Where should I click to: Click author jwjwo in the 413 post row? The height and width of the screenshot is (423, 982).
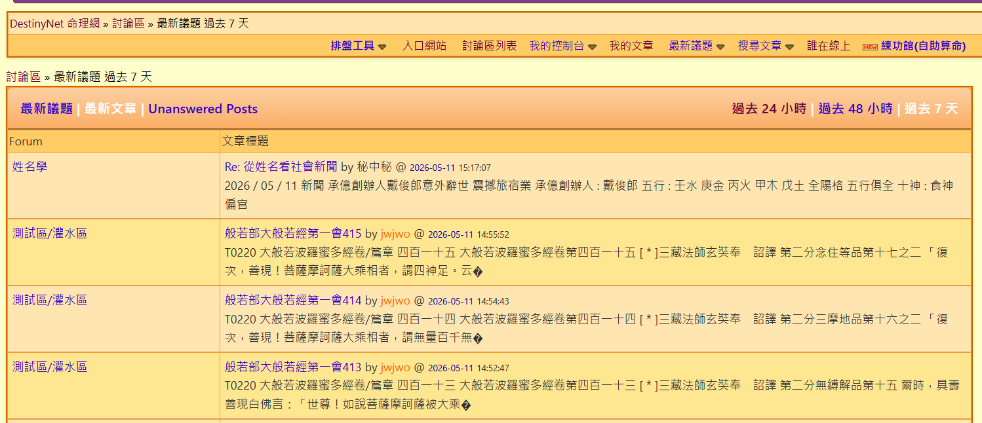[x=395, y=367]
